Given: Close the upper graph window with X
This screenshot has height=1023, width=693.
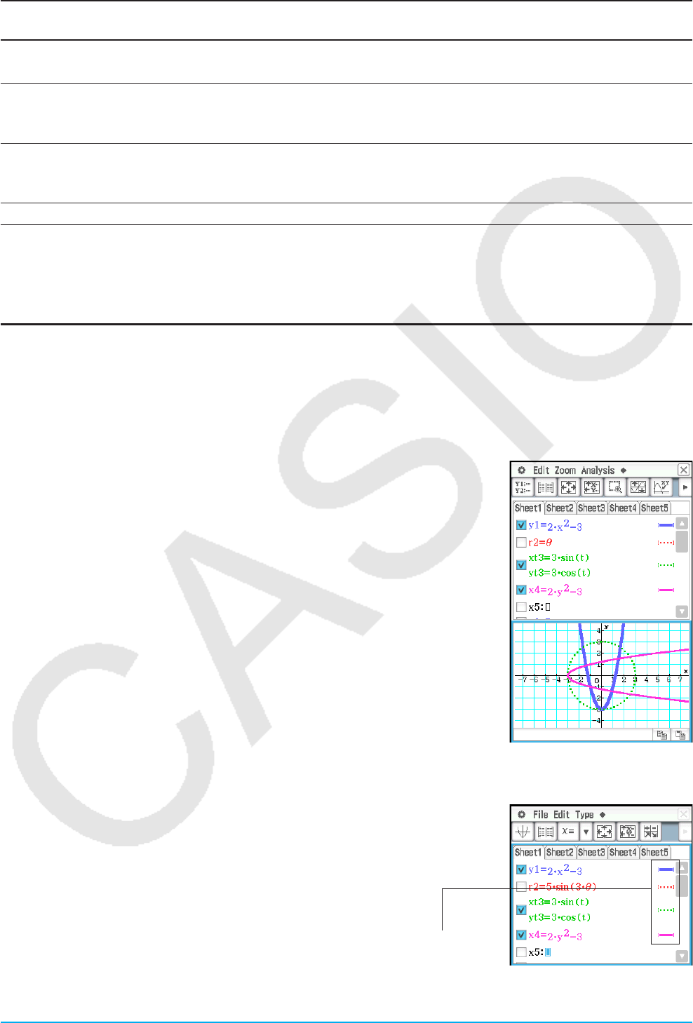Looking at the screenshot, I should [683, 470].
